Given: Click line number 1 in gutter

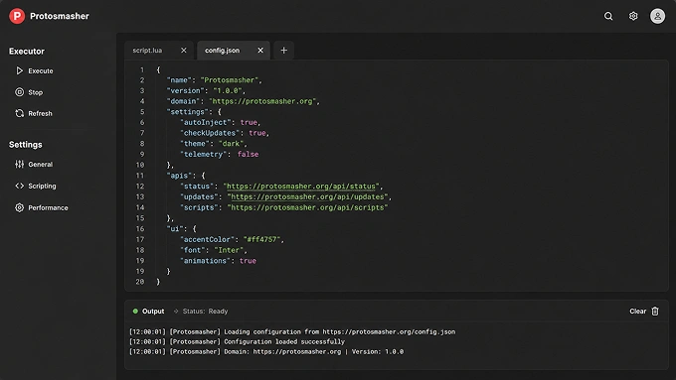Looking at the screenshot, I should point(142,69).
